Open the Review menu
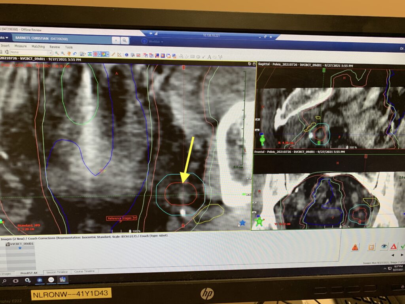This screenshot has width=405, height=304. [x=55, y=47]
